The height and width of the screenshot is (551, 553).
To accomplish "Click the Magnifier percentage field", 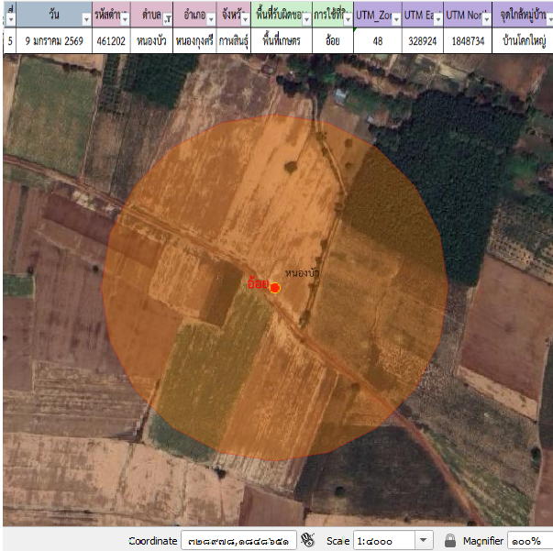I will [x=529, y=541].
